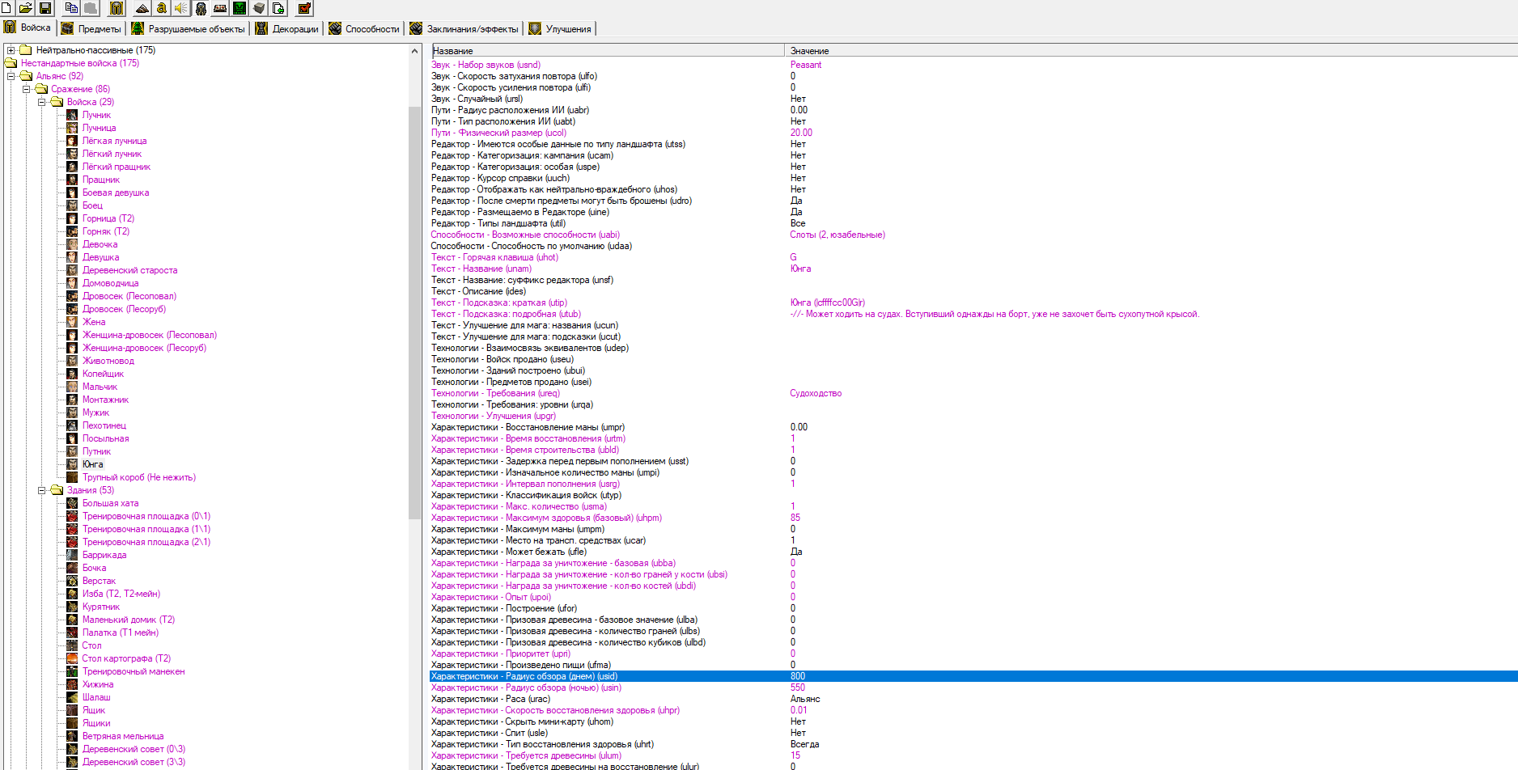Image resolution: width=1518 pixels, height=770 pixels.
Task: Open the Campaign Editor icon
Action: point(220,8)
